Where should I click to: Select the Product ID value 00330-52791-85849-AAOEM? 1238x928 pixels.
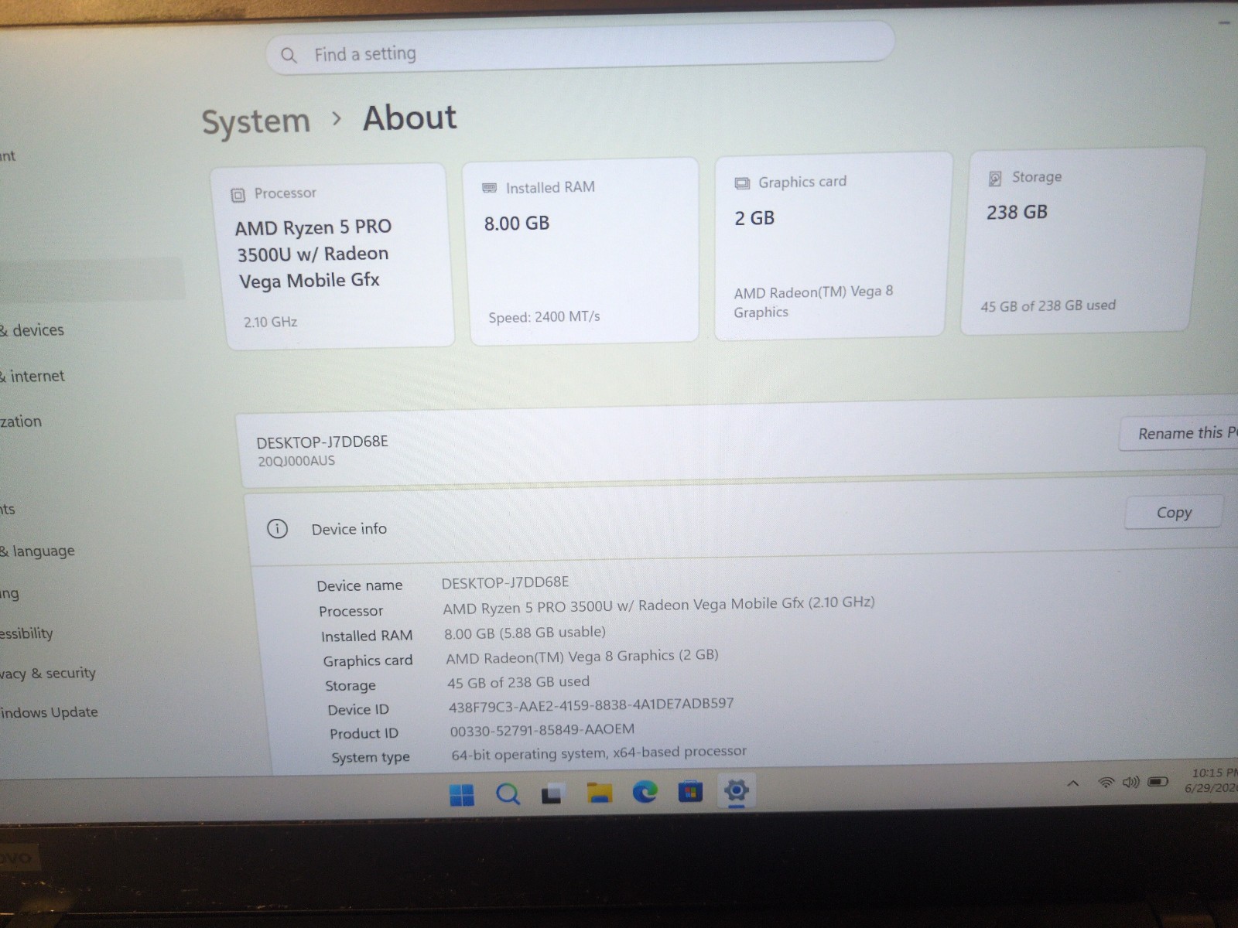point(542,729)
